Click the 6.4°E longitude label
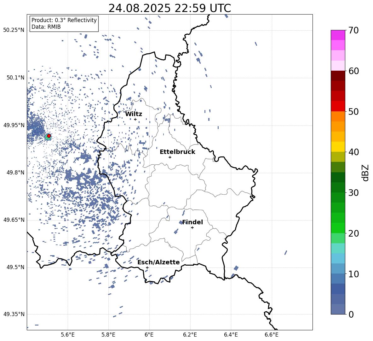Viewport: 373px width, 341px height. 231,335
